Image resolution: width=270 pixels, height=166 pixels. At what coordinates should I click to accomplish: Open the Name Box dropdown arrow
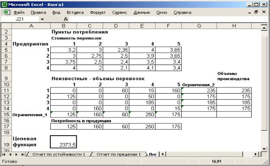[x=42, y=19]
